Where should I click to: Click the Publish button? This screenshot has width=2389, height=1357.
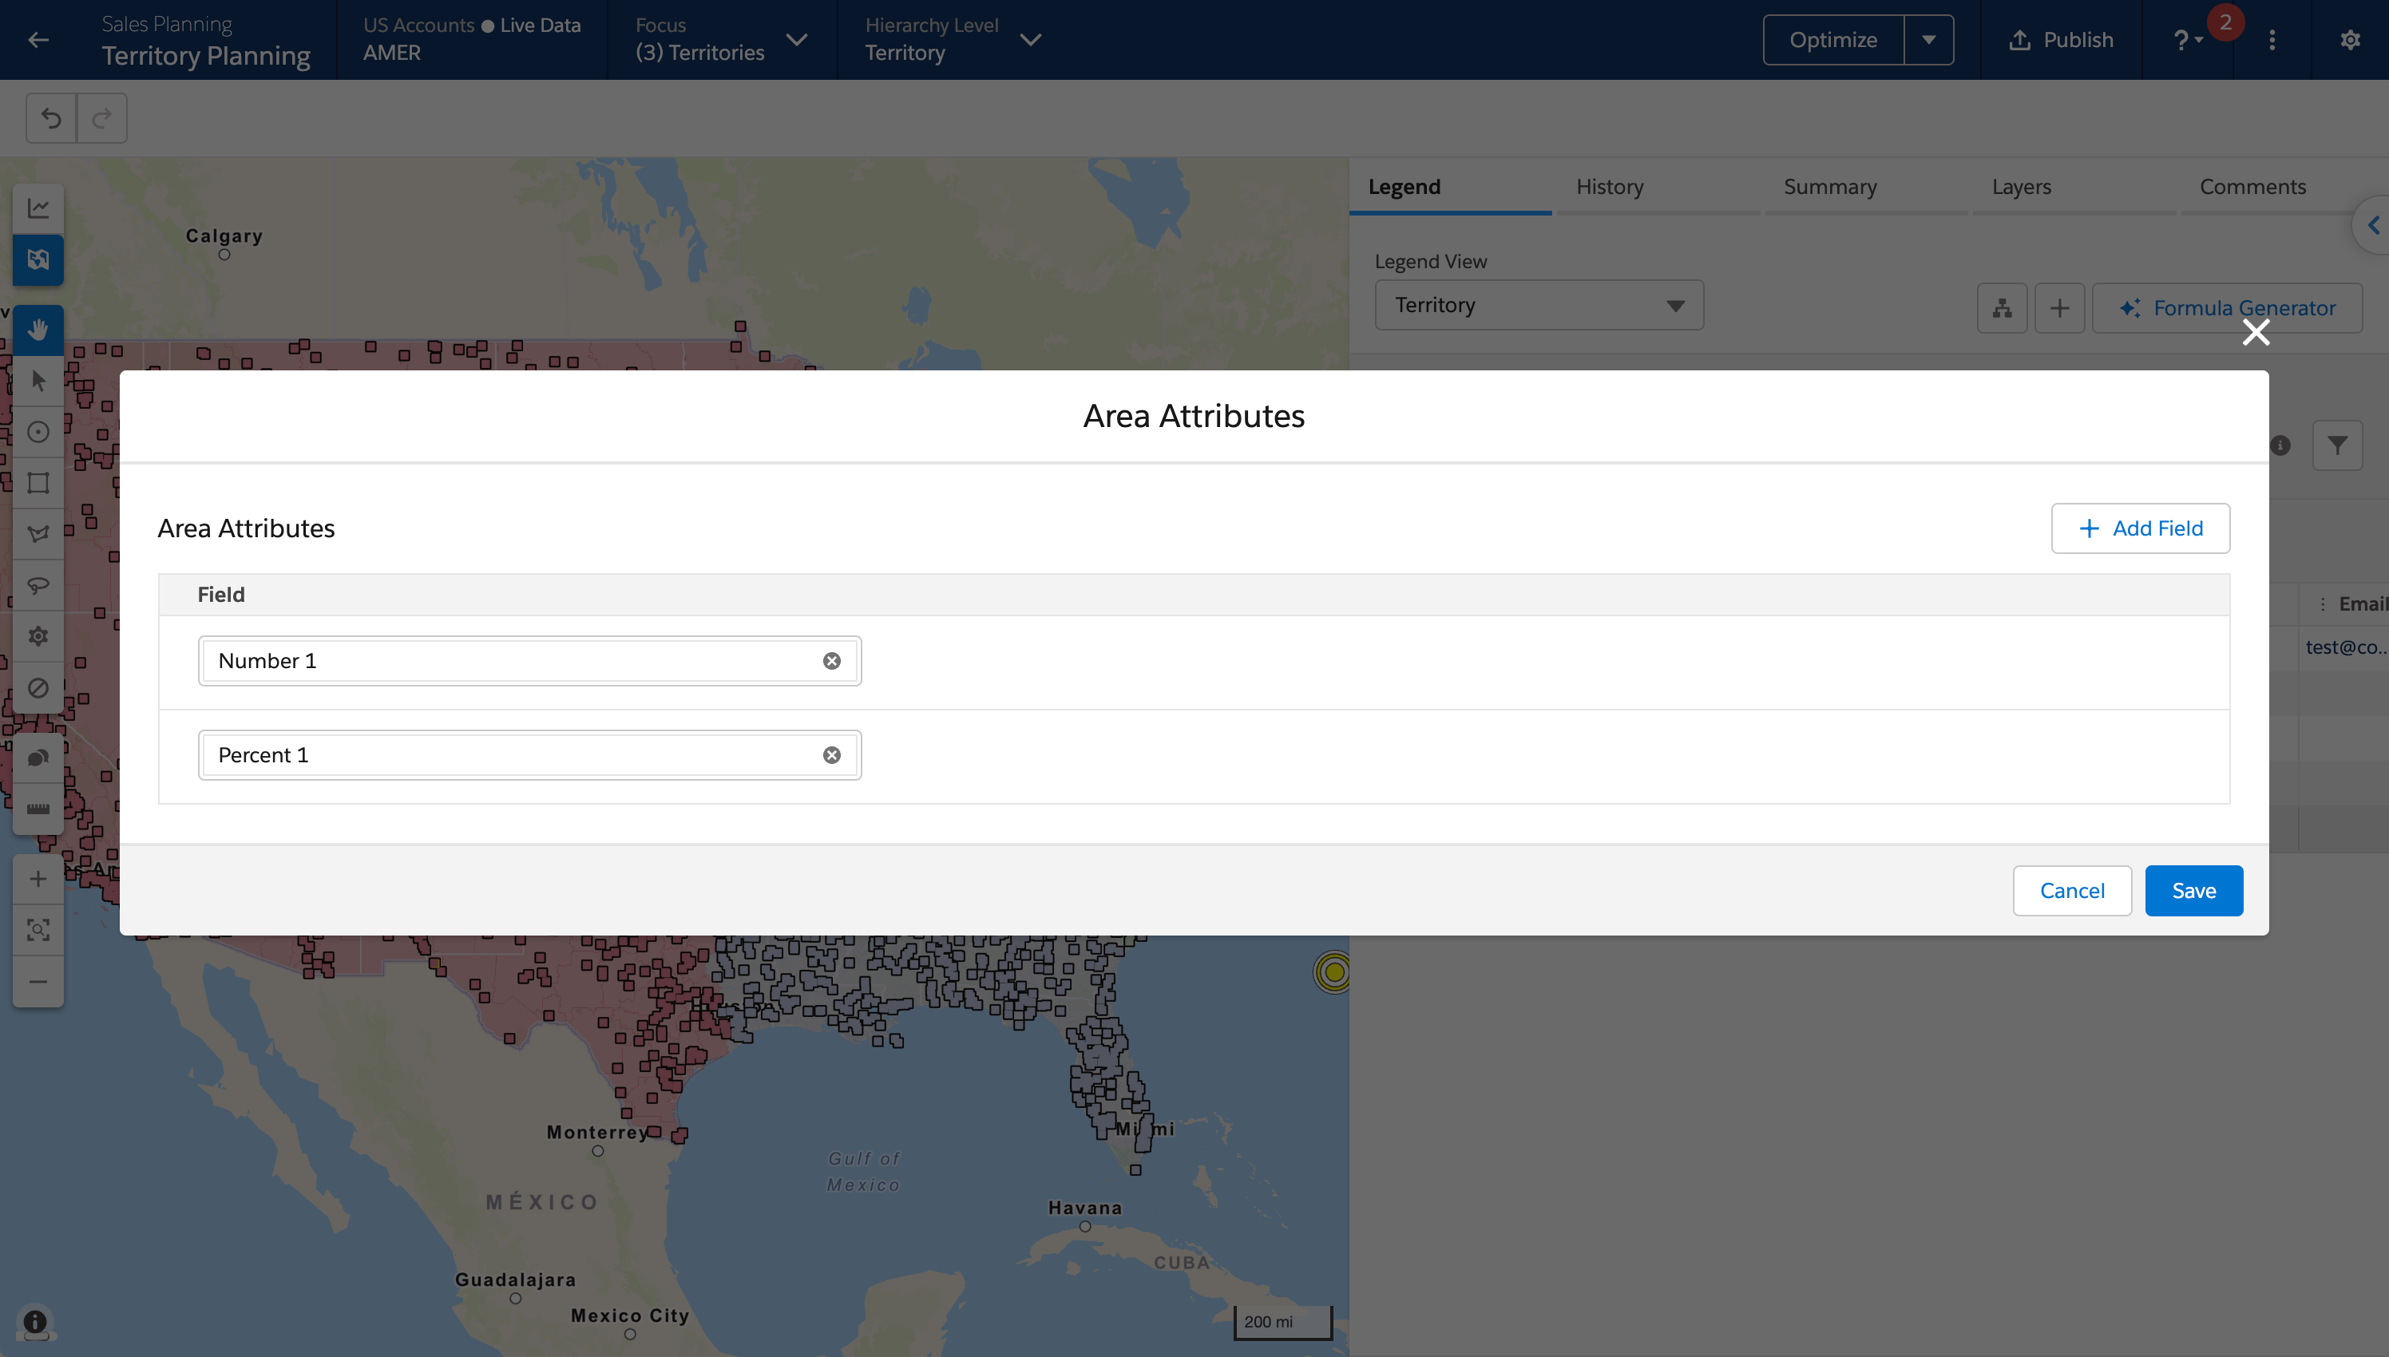point(2061,40)
